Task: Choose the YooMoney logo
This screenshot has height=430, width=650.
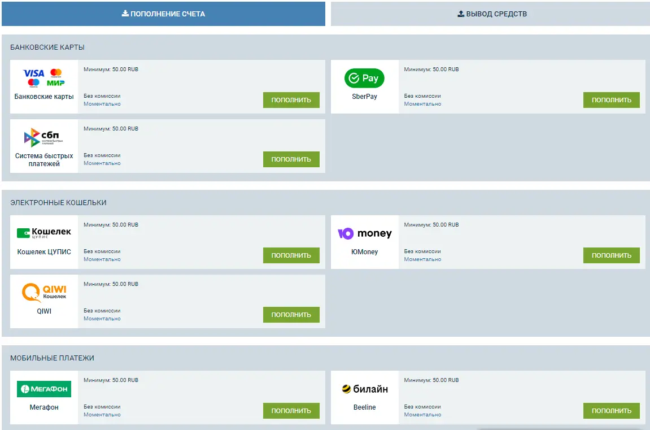Action: pos(364,233)
